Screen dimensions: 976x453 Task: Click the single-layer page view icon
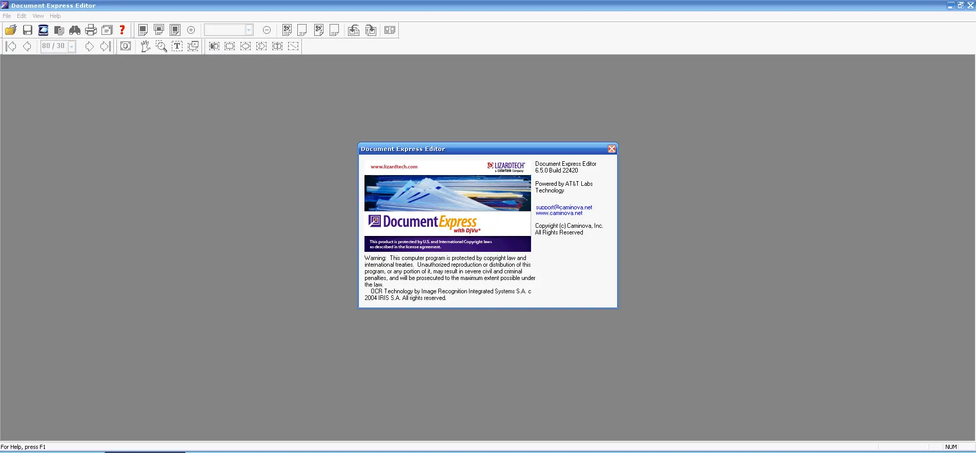pyautogui.click(x=143, y=30)
